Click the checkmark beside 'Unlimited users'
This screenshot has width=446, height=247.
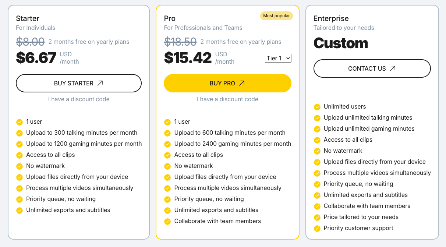[x=317, y=107]
